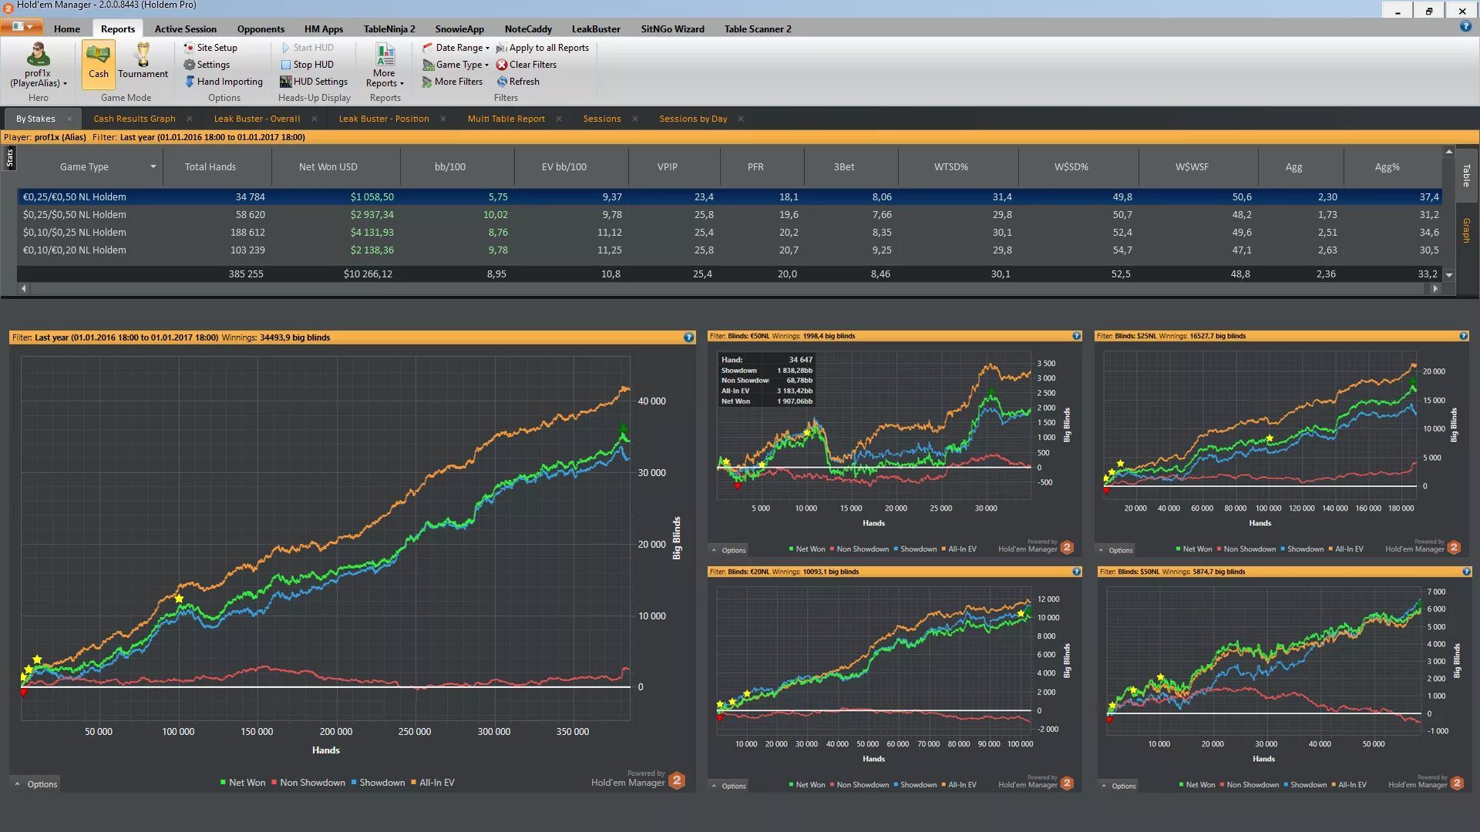Click help icon on main graph header

point(688,337)
